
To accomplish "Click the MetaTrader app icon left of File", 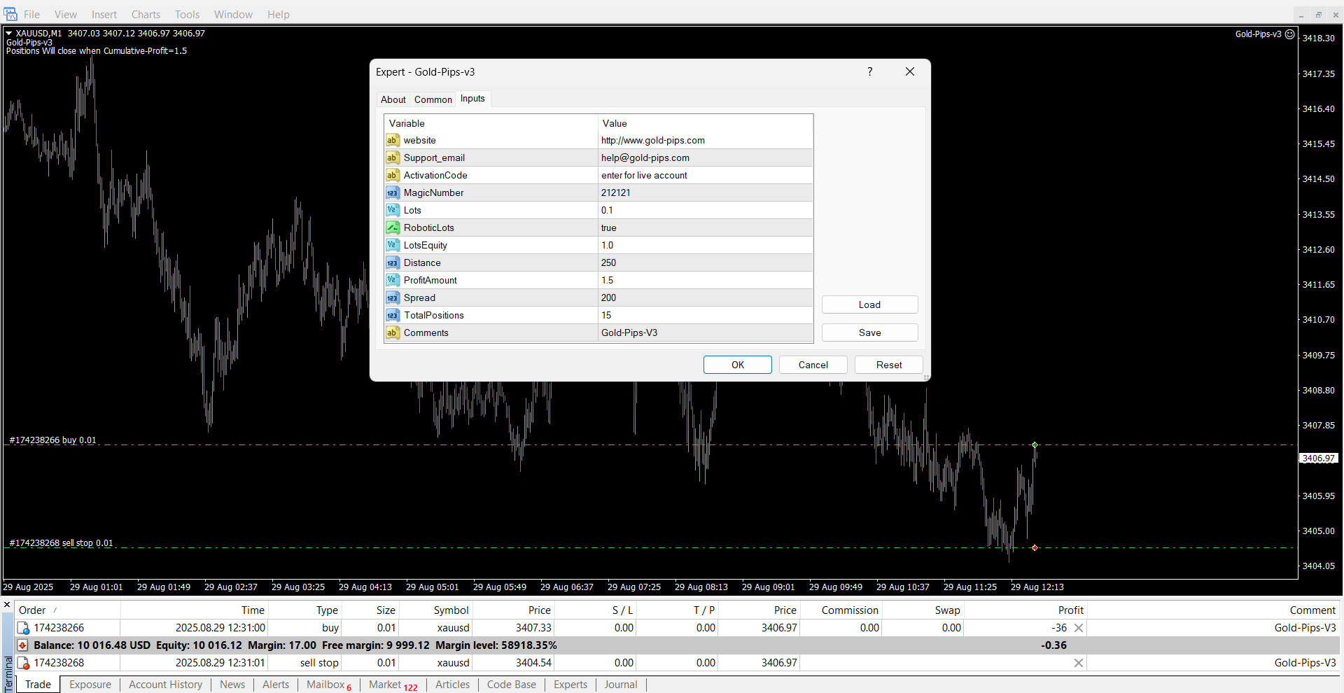I will (x=10, y=14).
